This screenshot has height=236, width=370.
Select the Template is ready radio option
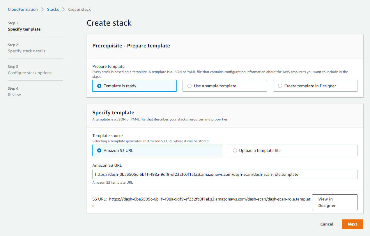tap(100, 86)
